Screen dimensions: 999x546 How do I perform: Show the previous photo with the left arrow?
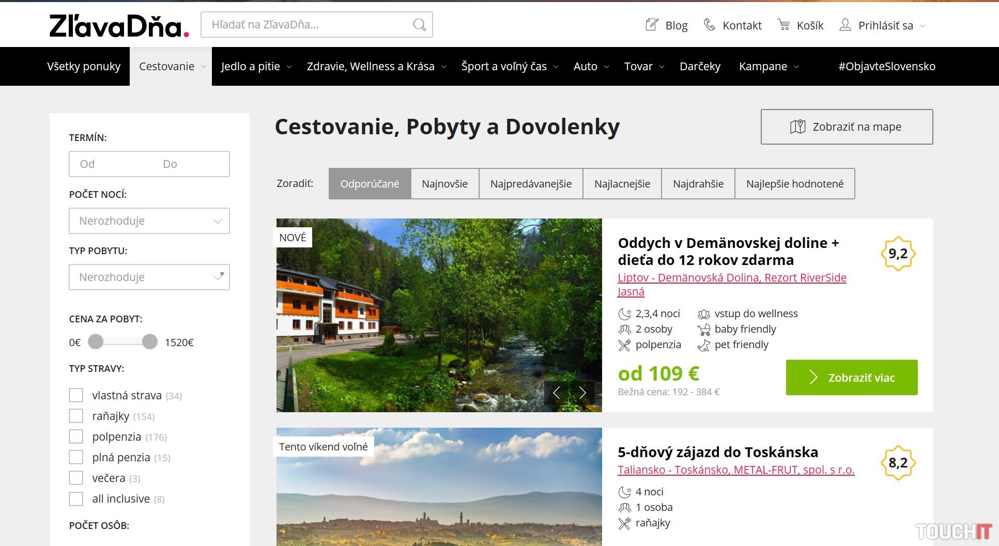pyautogui.click(x=557, y=393)
